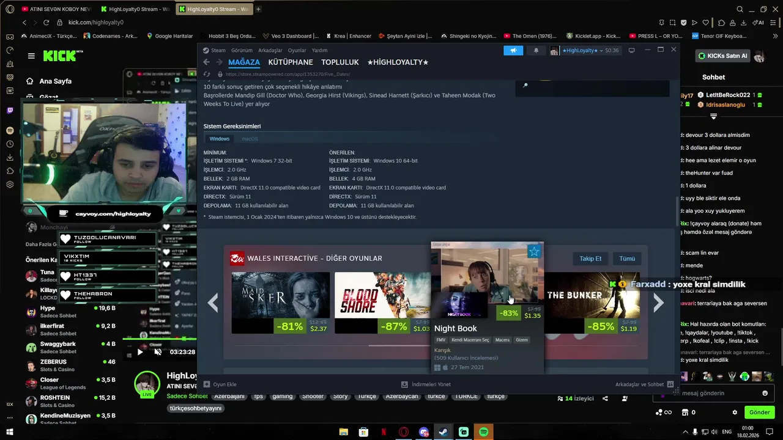The width and height of the screenshot is (783, 440).
Task: Switch to ATINI SEVƏN KOBOY YouTube tab
Action: 56,9
